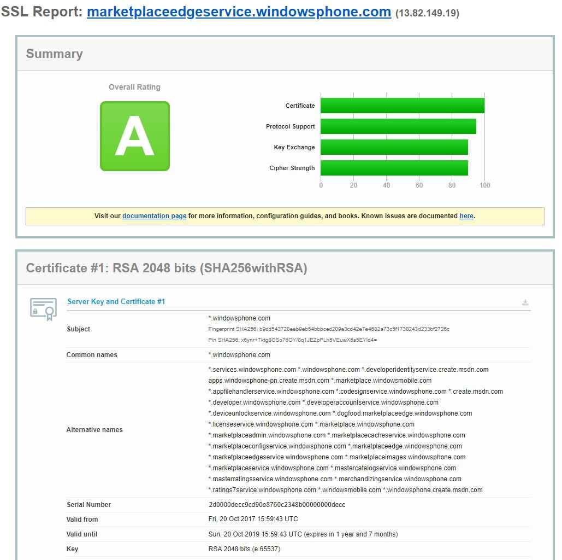
Task: Click the Valid from row label
Action: tap(82, 520)
